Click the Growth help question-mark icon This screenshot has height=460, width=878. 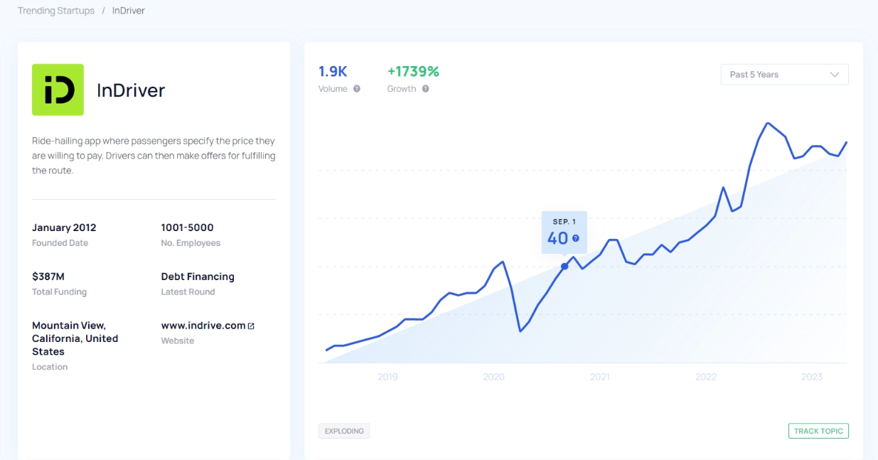coord(425,89)
